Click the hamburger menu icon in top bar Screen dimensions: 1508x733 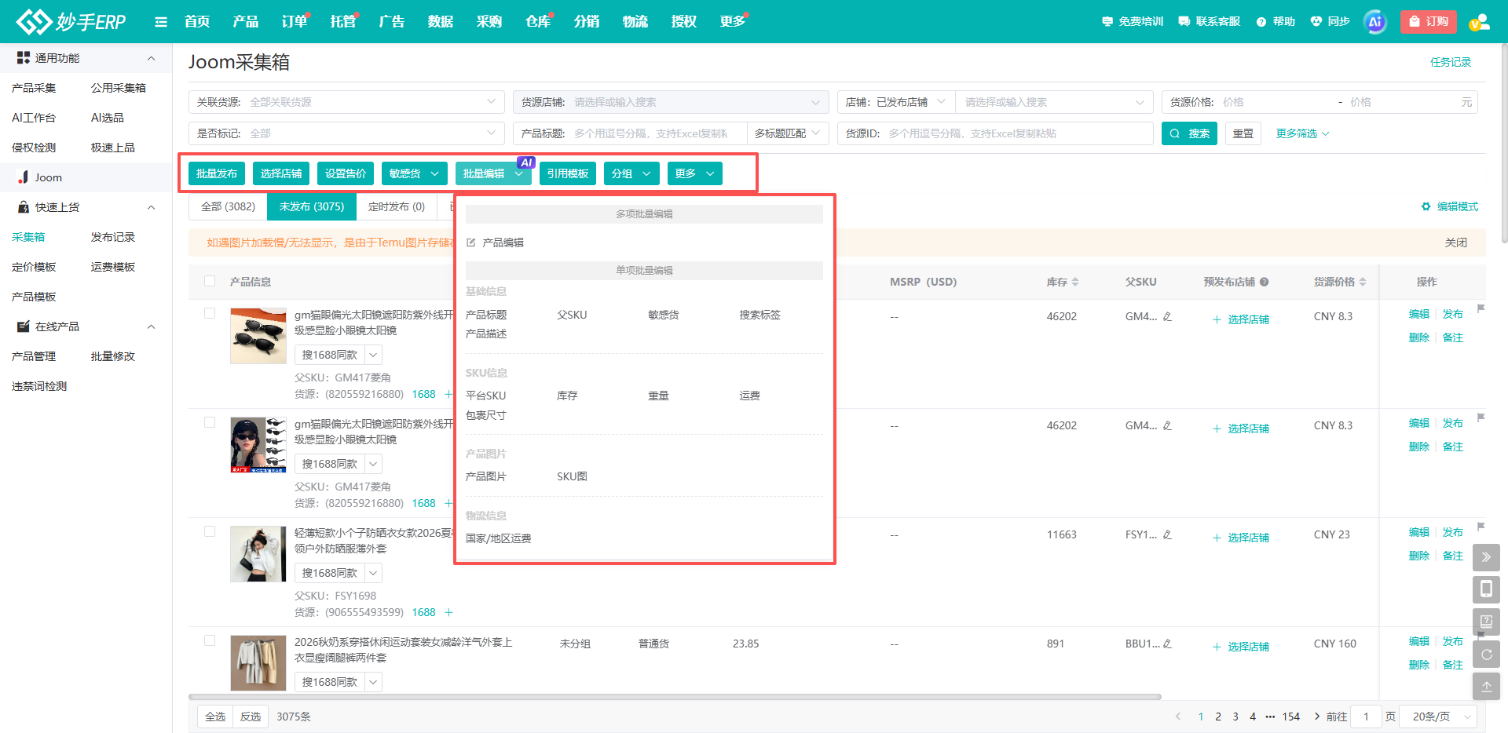click(161, 22)
